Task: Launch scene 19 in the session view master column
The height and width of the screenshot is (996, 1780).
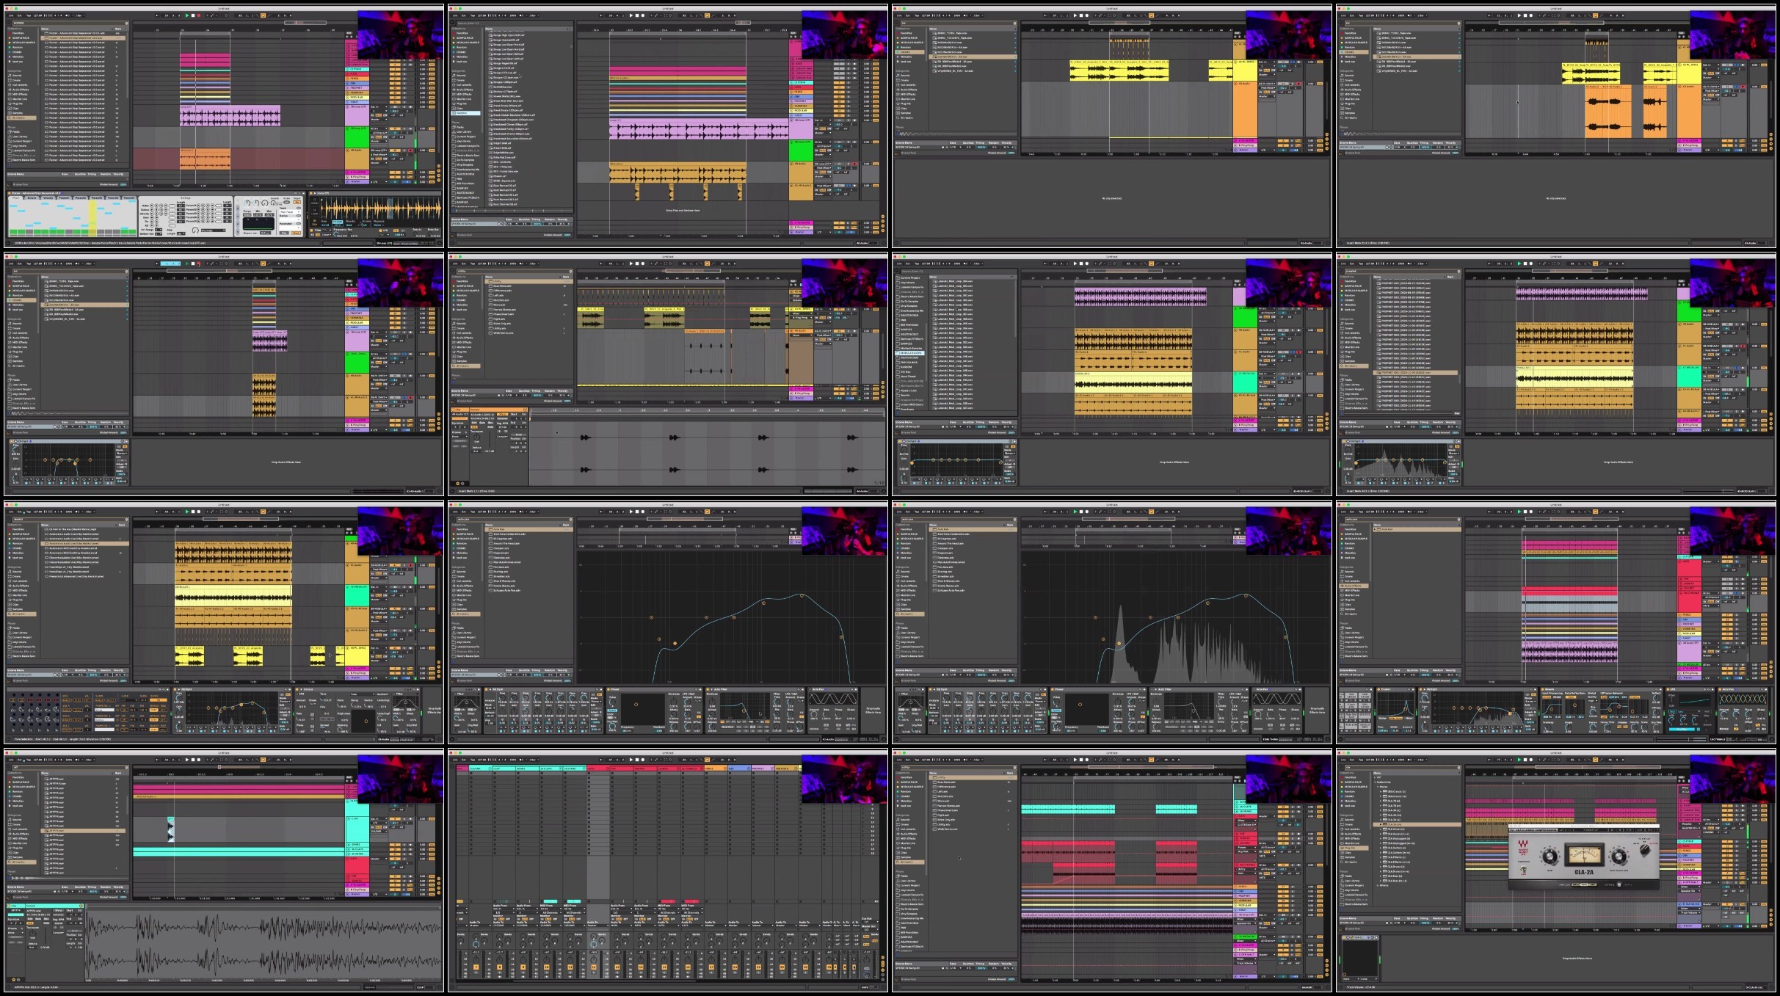Action: tap(863, 854)
